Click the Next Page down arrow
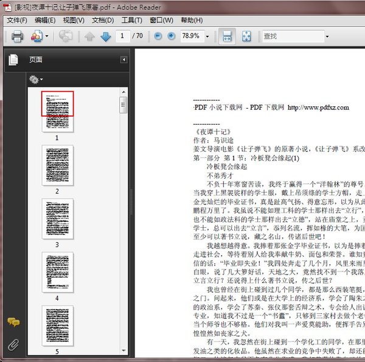365x362 pixels. 105,36
